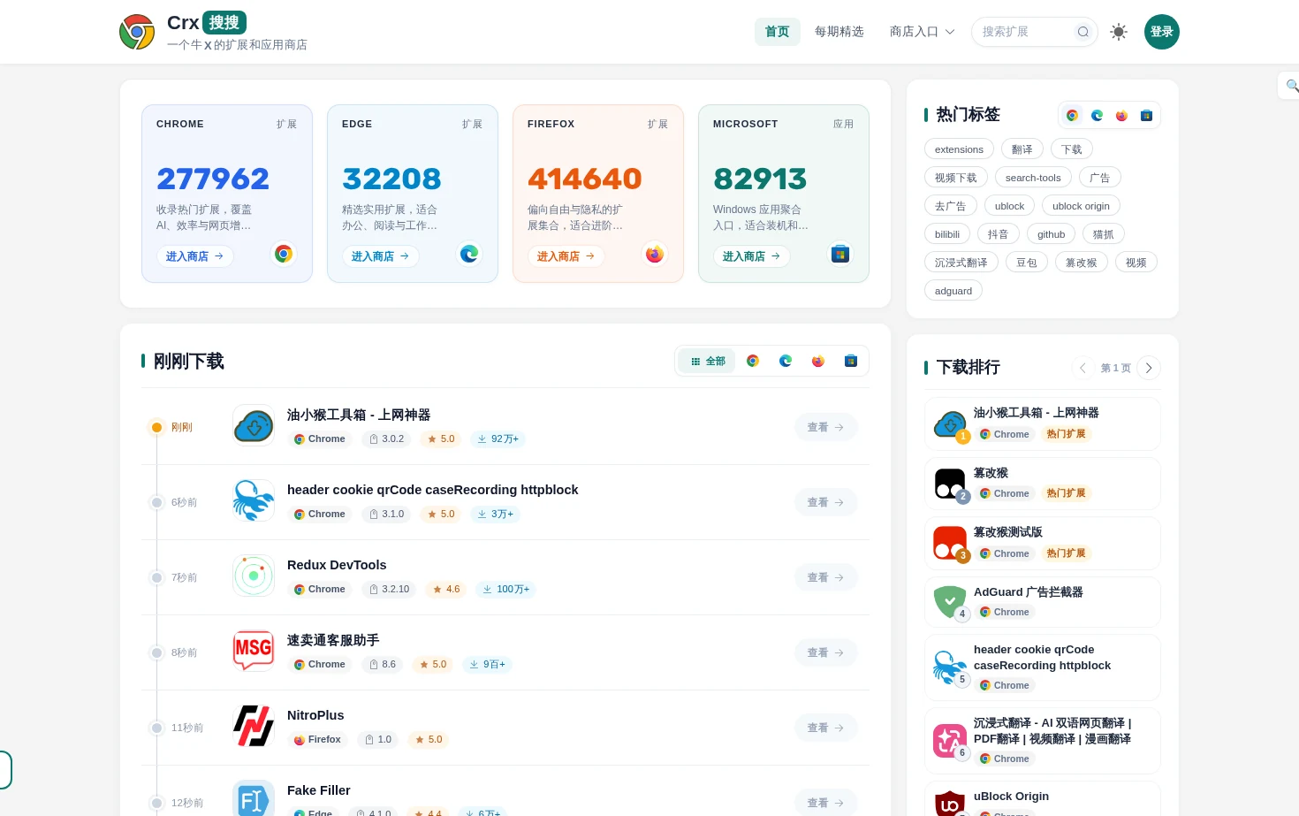The width and height of the screenshot is (1299, 816).
Task: Select the 全部 filter tab in 刚刚下载
Action: coord(708,361)
